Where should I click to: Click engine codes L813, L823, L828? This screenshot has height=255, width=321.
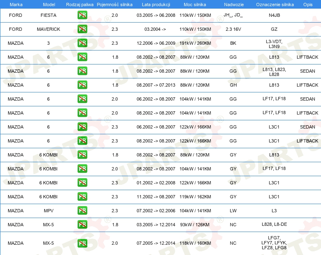pos(274,72)
